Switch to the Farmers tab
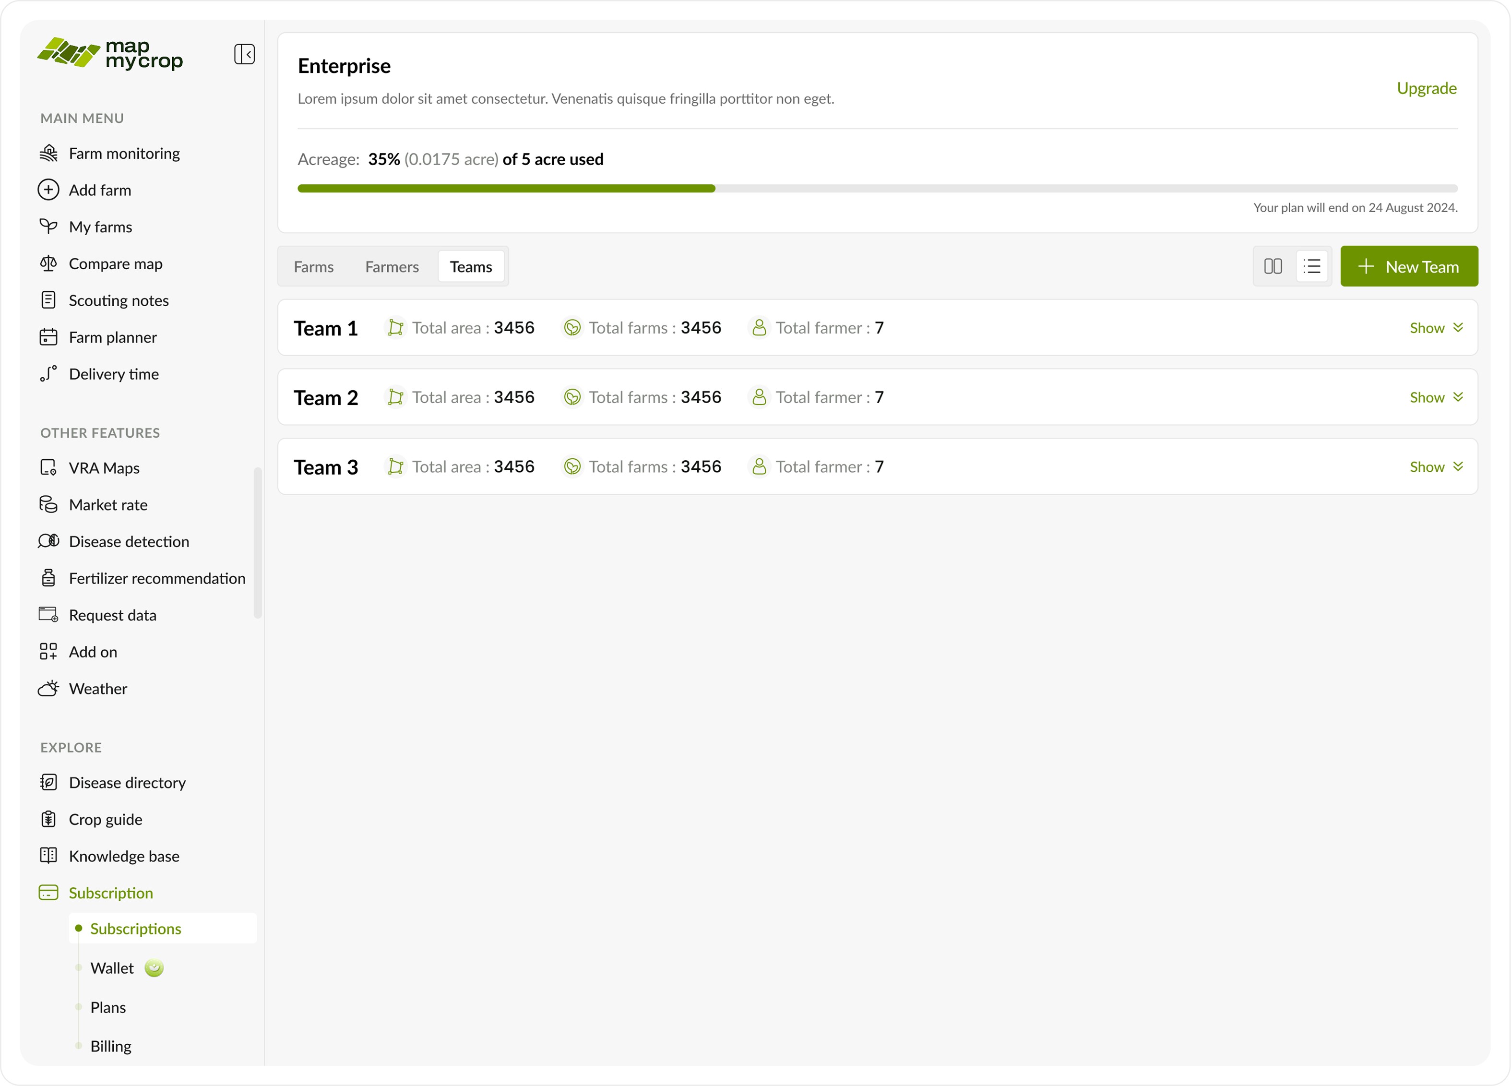 coord(392,266)
